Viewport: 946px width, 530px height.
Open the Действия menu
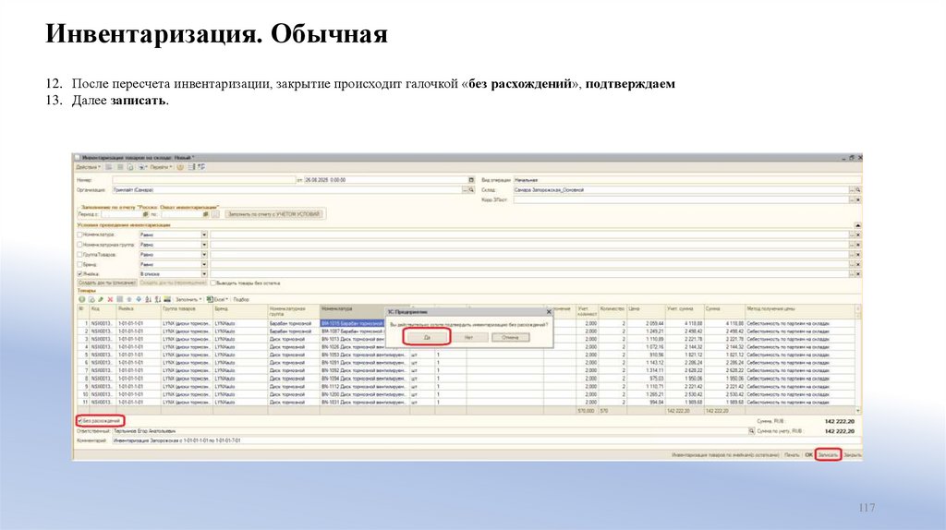(89, 167)
